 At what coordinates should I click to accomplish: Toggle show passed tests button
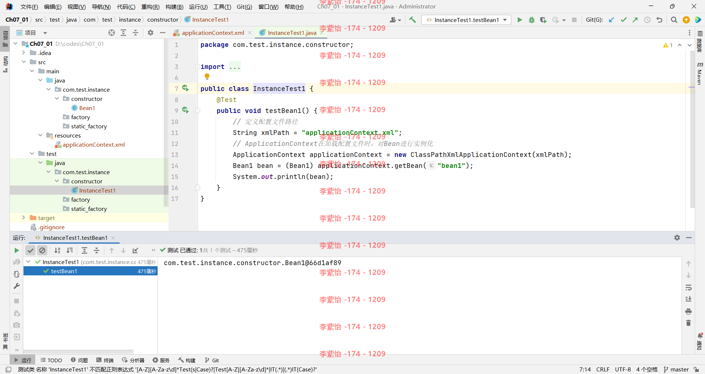tap(30, 250)
